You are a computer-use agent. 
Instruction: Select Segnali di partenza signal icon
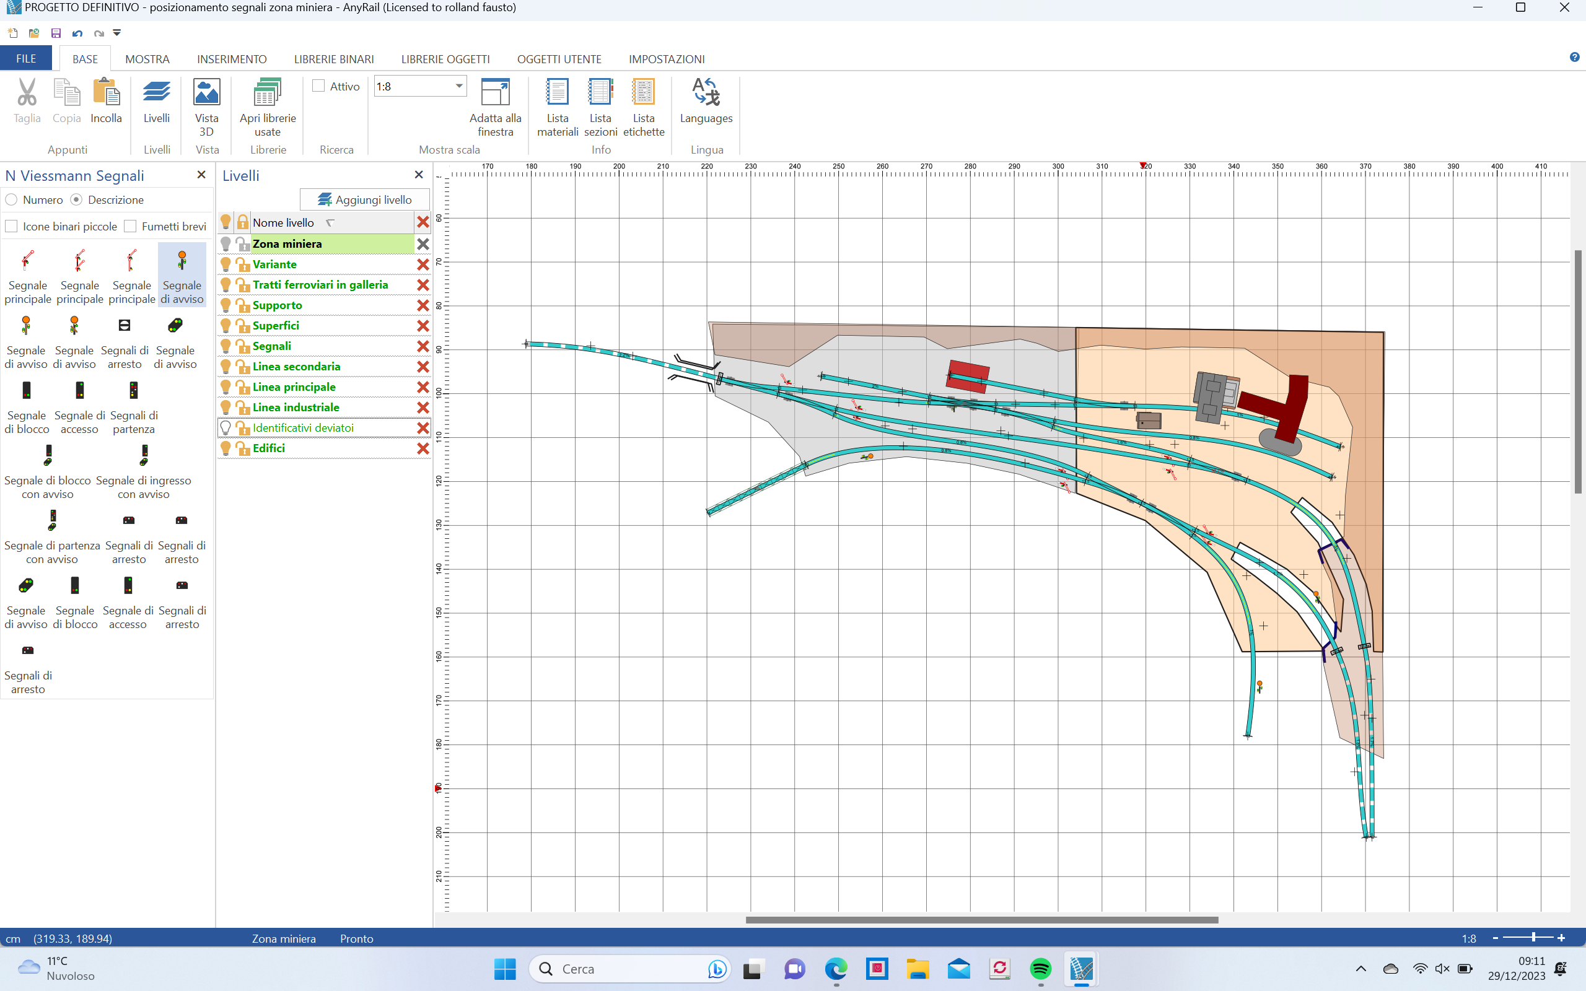[x=134, y=391]
